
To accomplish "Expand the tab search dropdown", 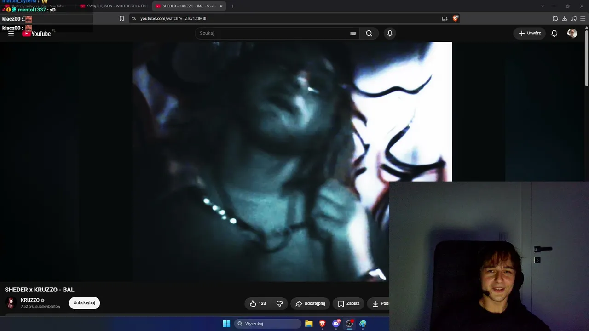I will (543, 6).
